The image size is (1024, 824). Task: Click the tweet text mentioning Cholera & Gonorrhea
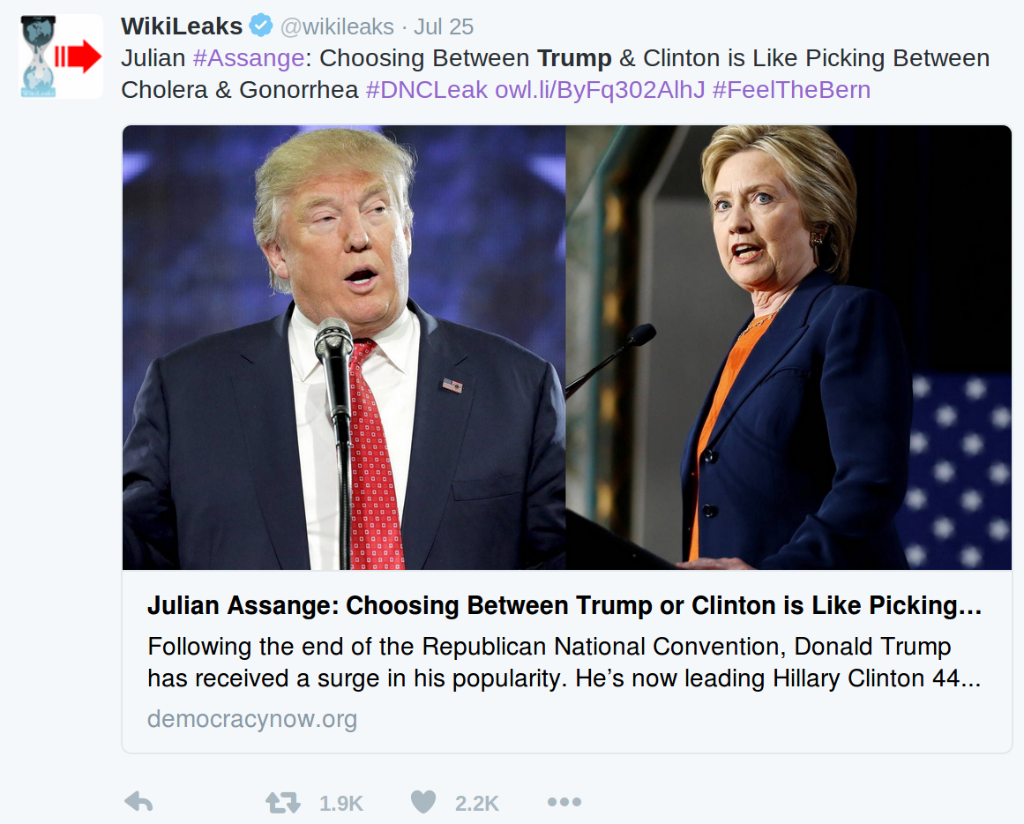(555, 74)
